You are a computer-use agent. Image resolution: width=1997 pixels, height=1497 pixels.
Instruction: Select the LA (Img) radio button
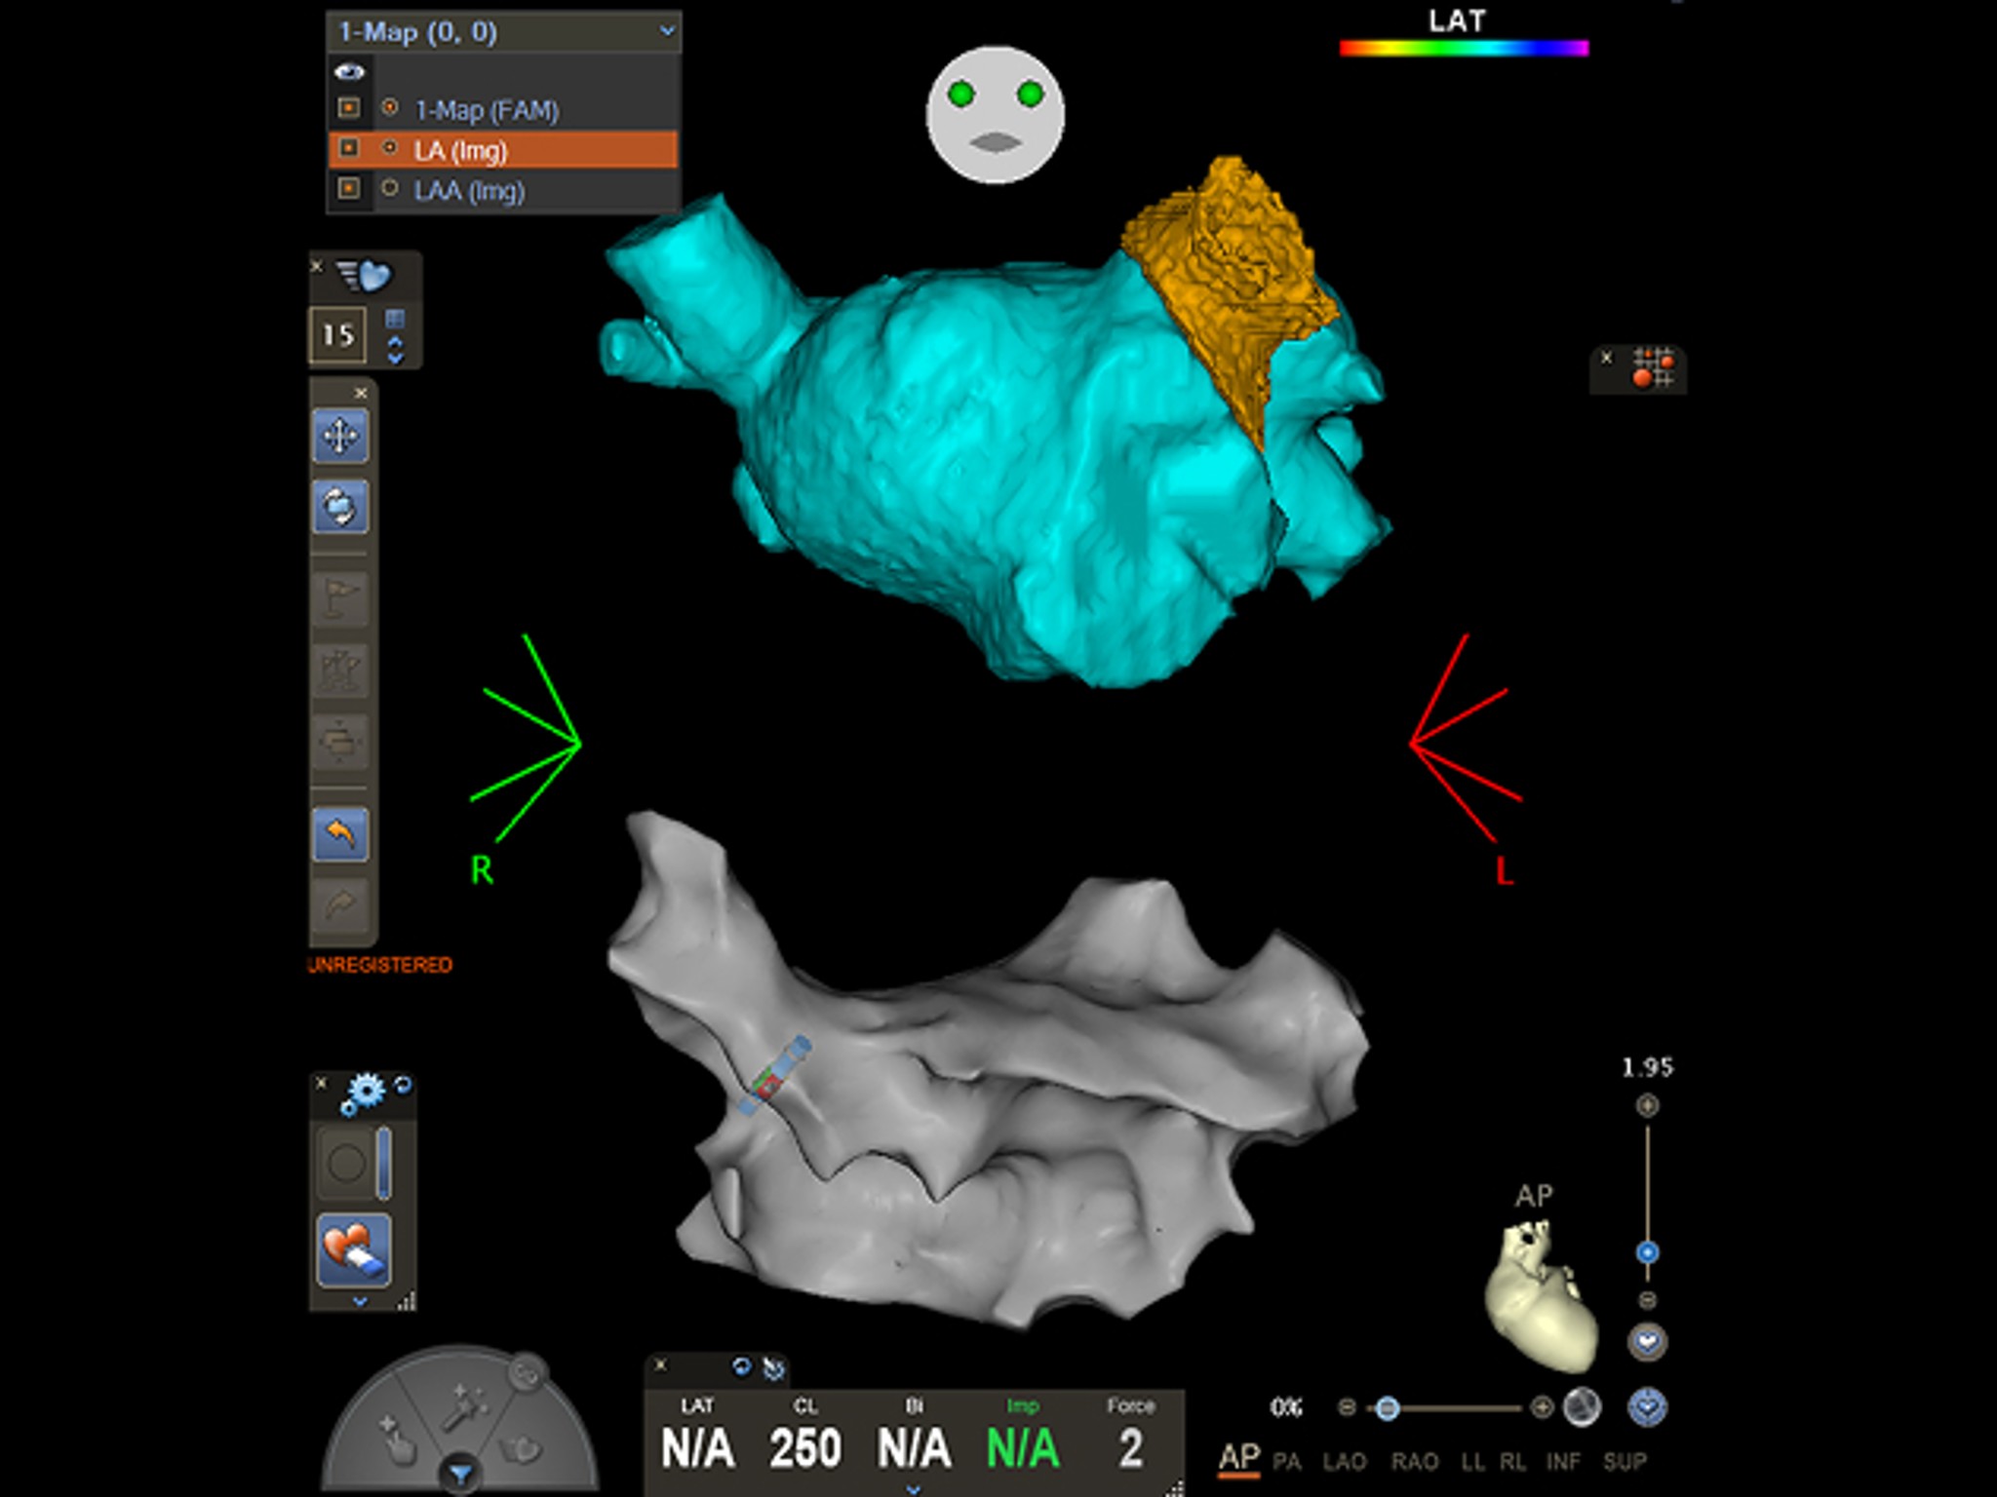coord(390,148)
